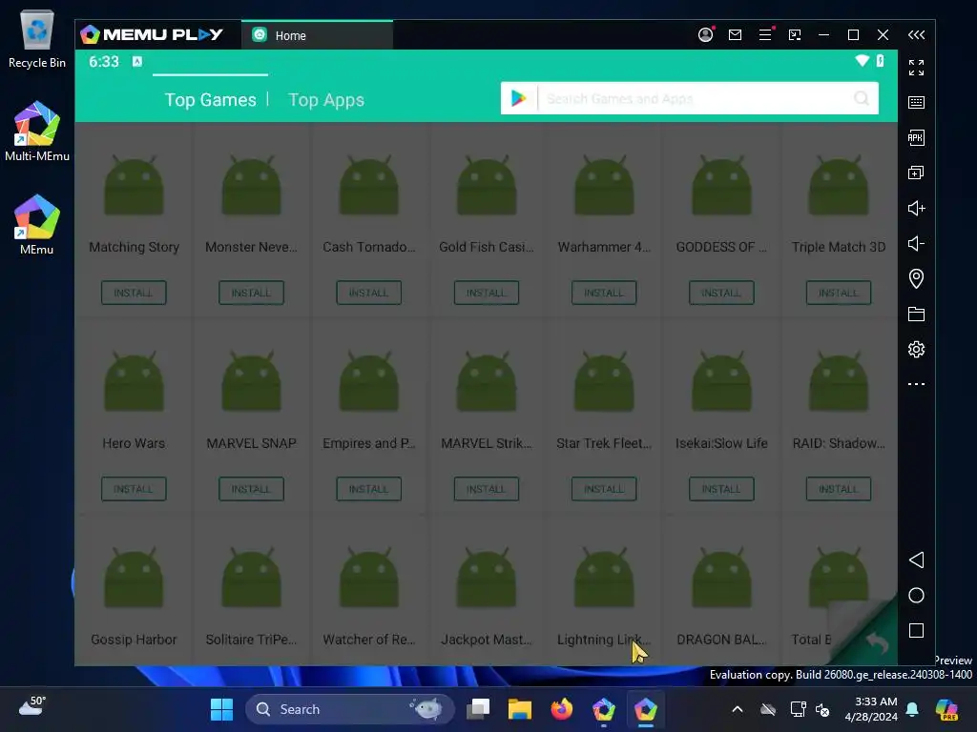This screenshot has width=977, height=732.
Task: Collapse the sidebar with triple-arrow icon
Action: pos(916,35)
